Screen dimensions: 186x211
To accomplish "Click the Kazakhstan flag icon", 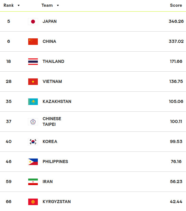I will pyautogui.click(x=33, y=102).
